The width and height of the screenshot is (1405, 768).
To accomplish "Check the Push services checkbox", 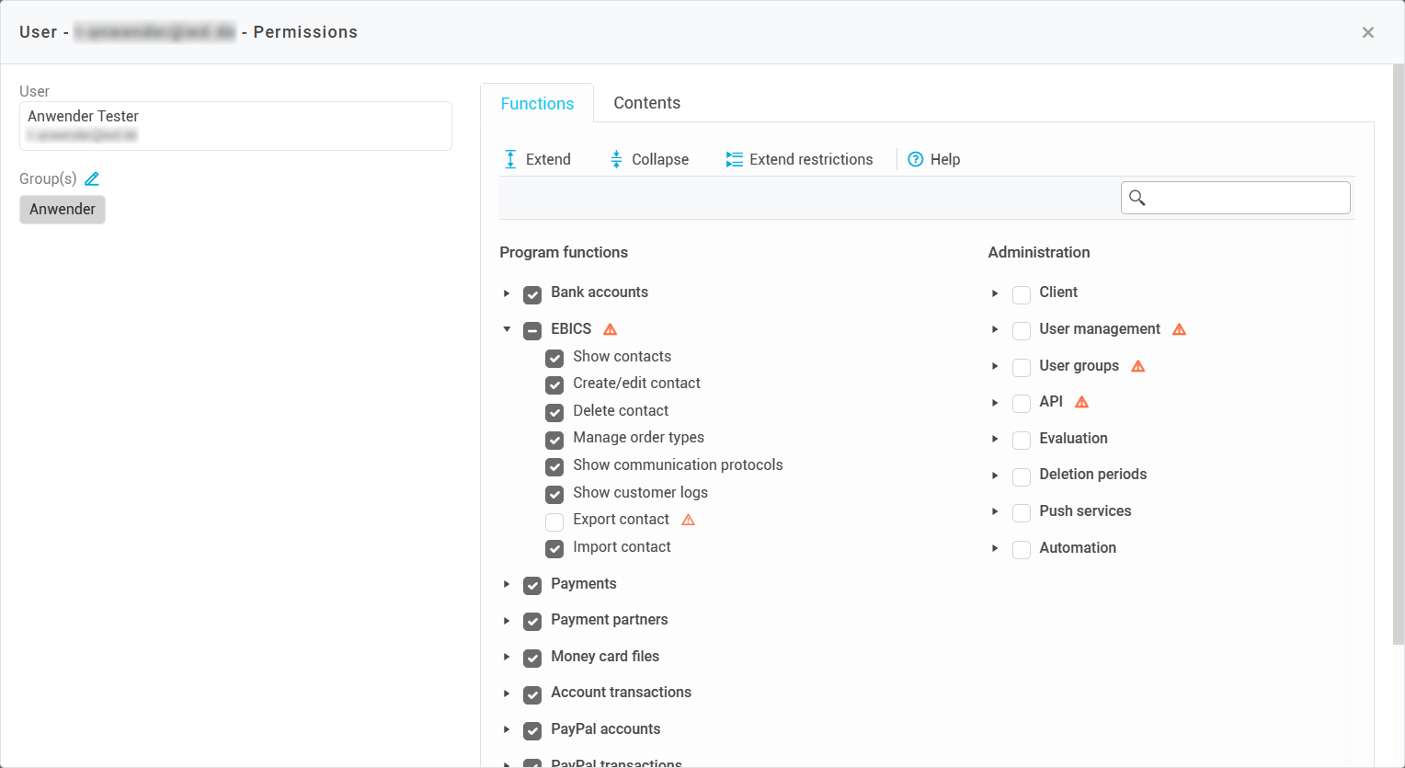I will (1021, 512).
